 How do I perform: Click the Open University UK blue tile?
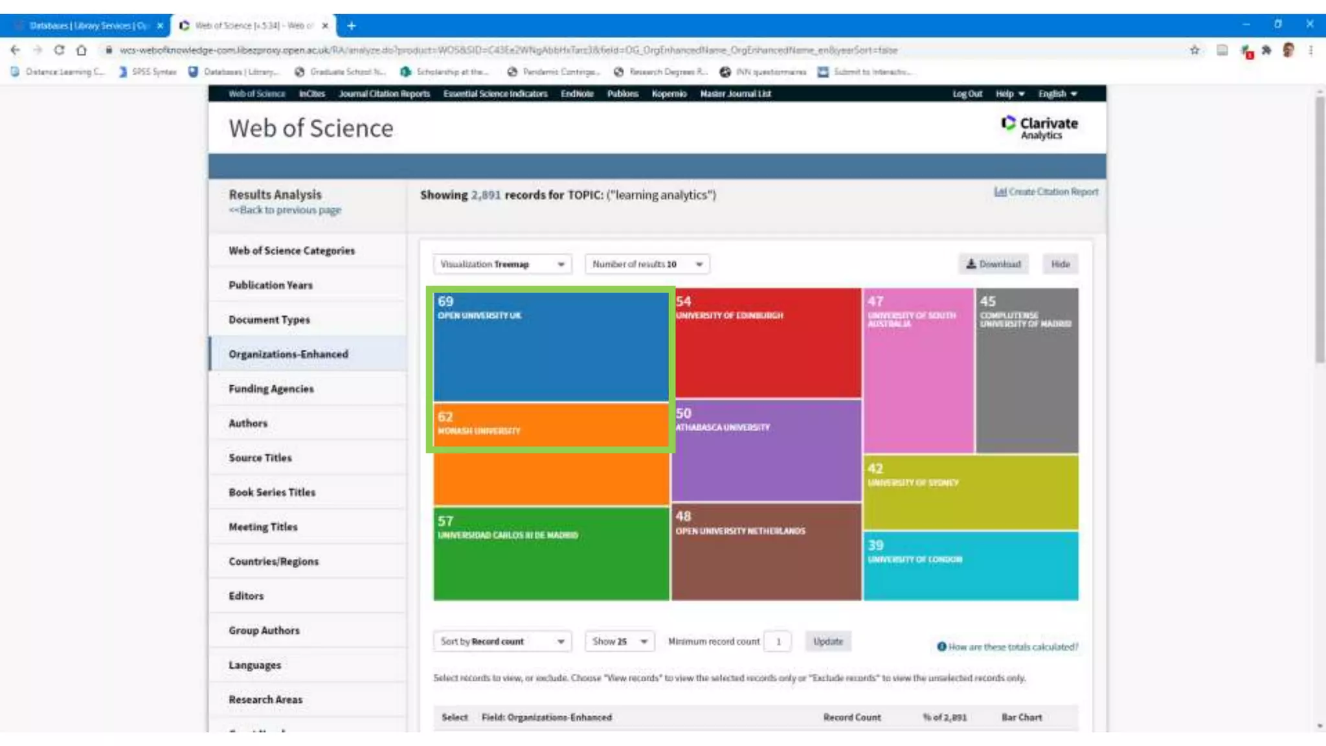coord(551,346)
